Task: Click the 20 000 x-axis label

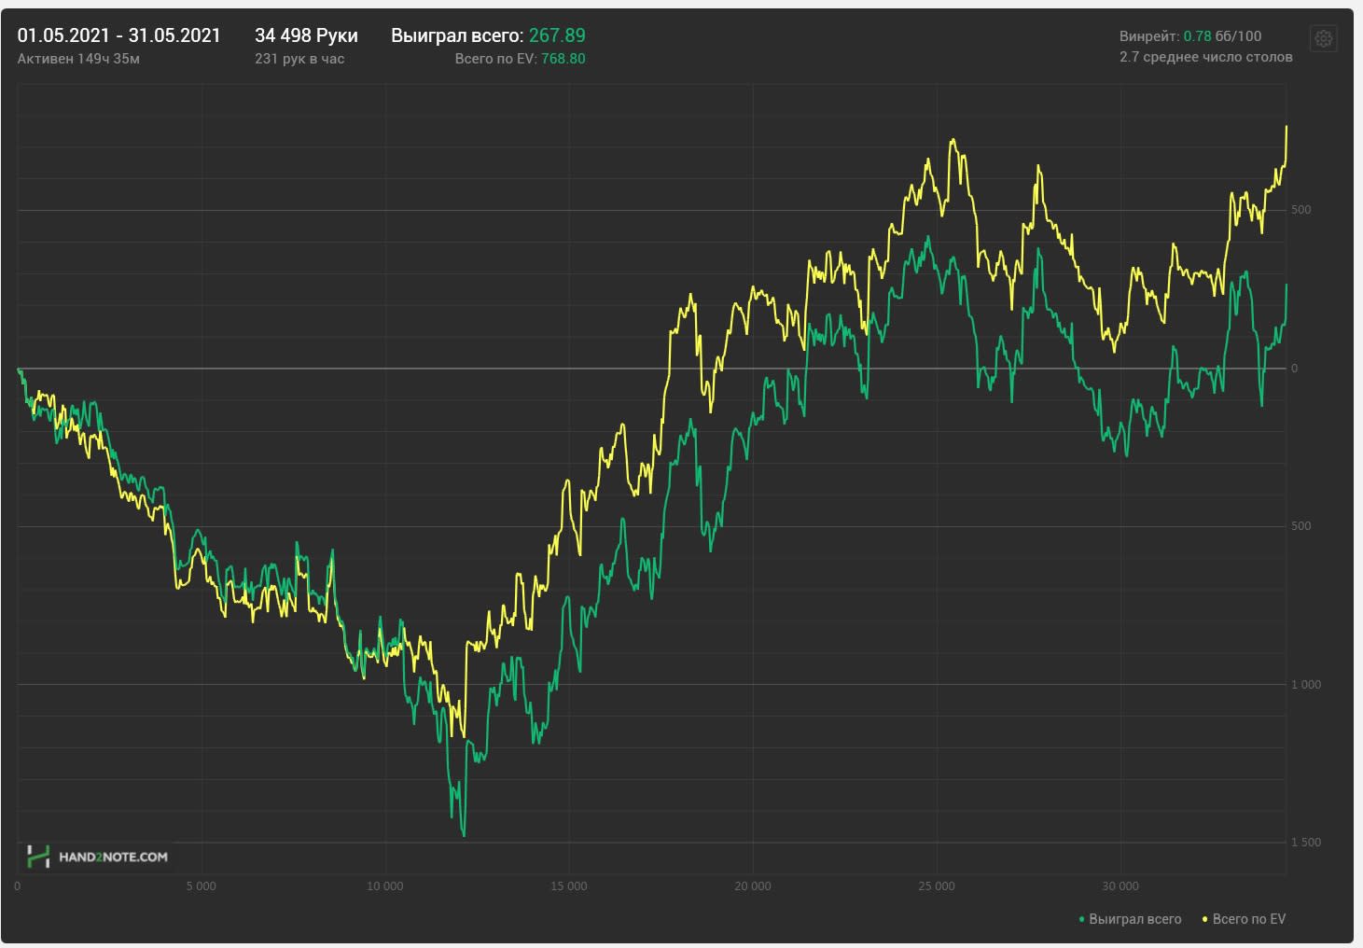Action: [x=752, y=886]
